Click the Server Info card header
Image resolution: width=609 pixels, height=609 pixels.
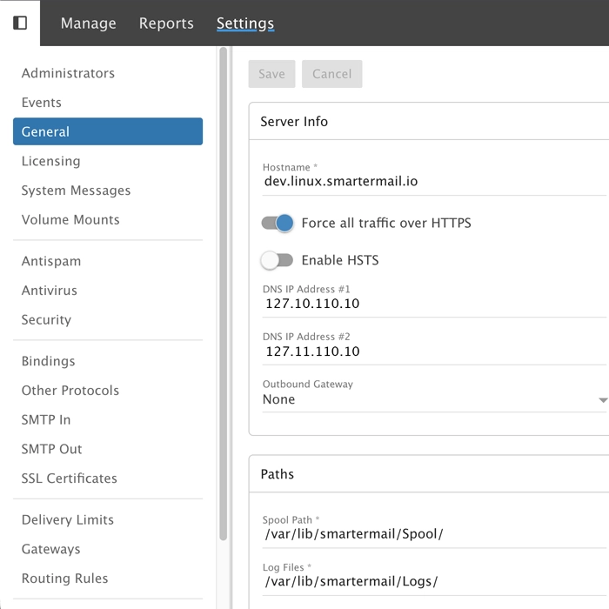coord(429,122)
